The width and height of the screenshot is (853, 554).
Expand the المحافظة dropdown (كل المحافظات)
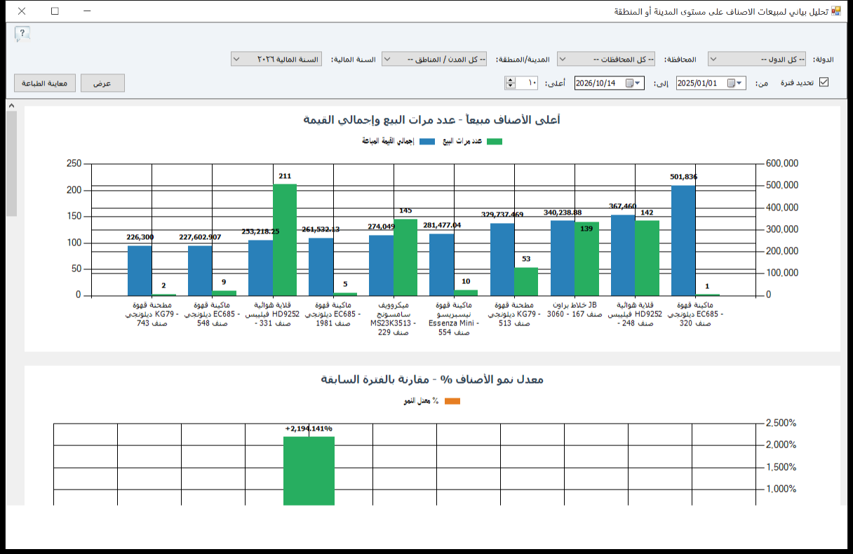coord(606,60)
